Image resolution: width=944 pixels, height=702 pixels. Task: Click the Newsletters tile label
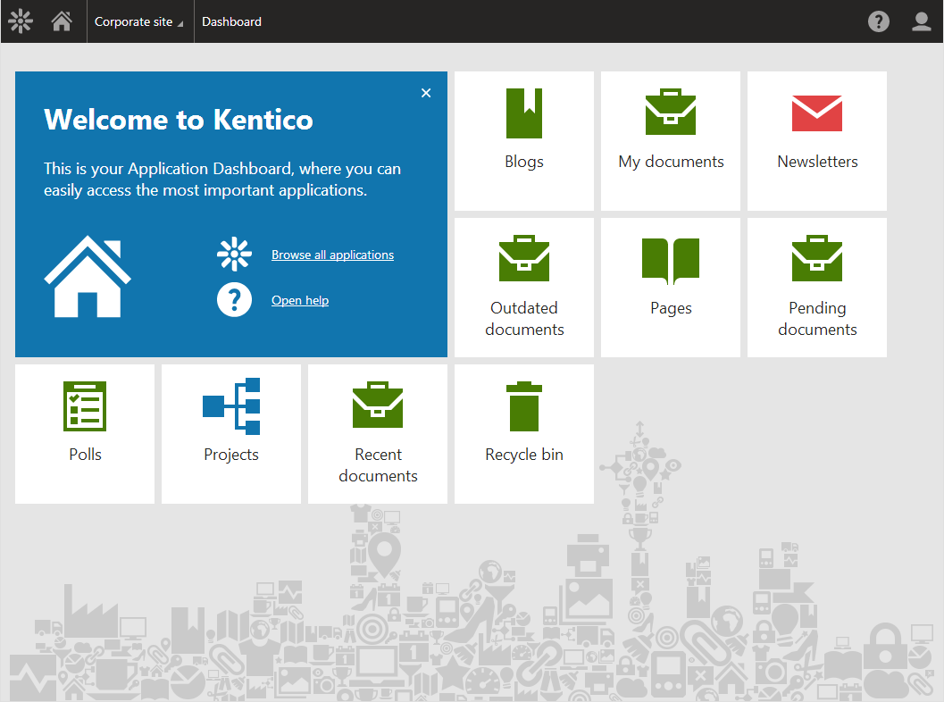pos(817,162)
